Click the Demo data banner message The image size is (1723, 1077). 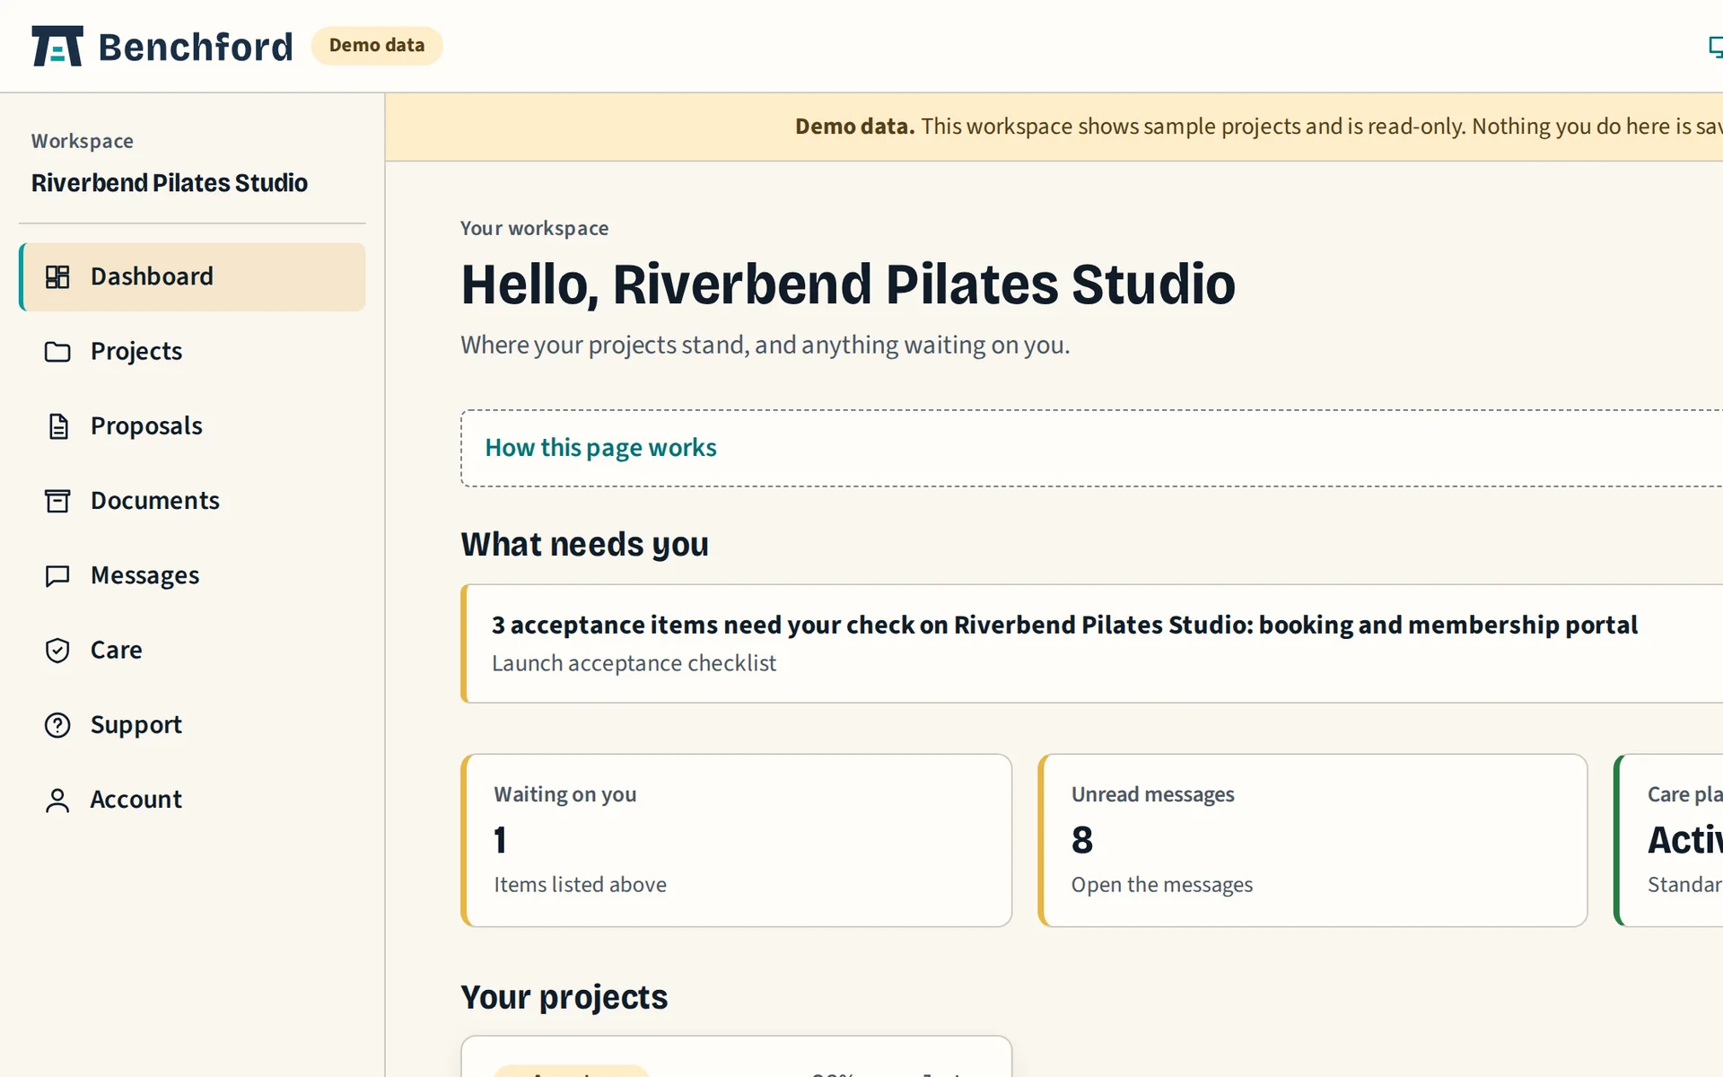(x=1258, y=127)
